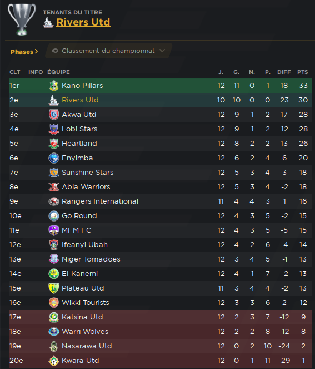Select the Warri Wolves relegation zone row
315x369 pixels.
pos(161,332)
